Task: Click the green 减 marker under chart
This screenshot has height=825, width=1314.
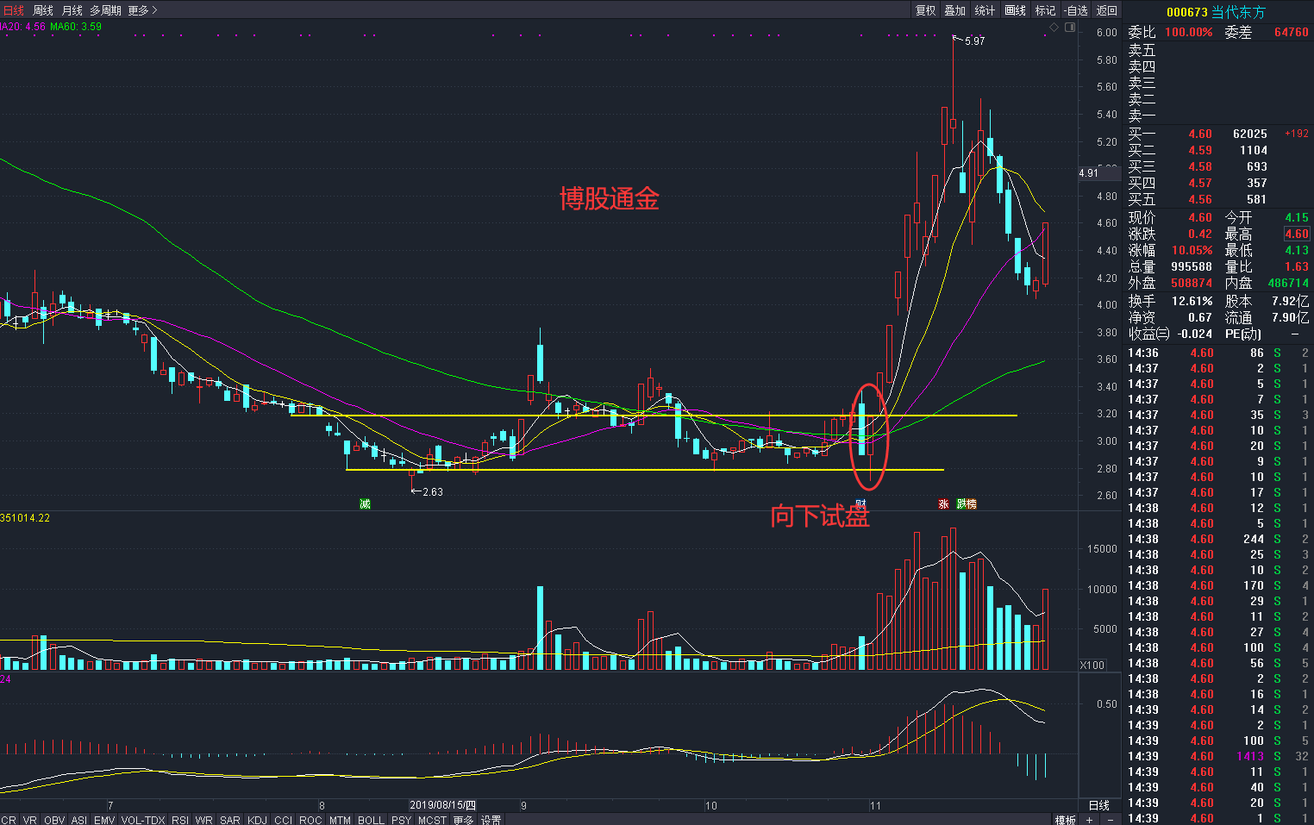Action: click(365, 503)
